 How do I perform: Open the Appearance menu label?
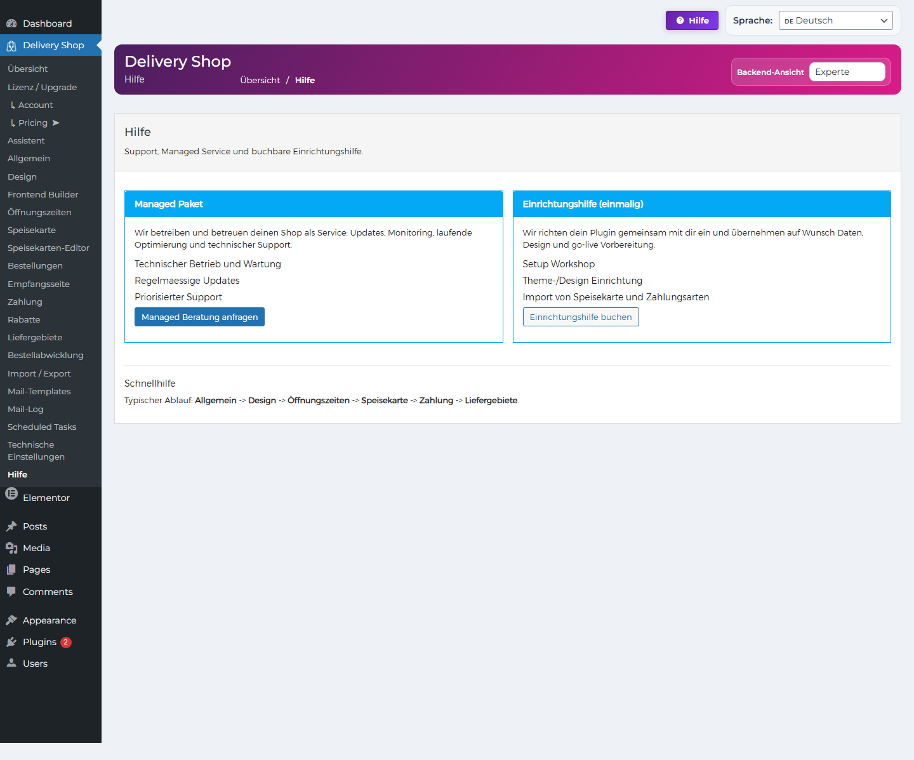point(50,620)
